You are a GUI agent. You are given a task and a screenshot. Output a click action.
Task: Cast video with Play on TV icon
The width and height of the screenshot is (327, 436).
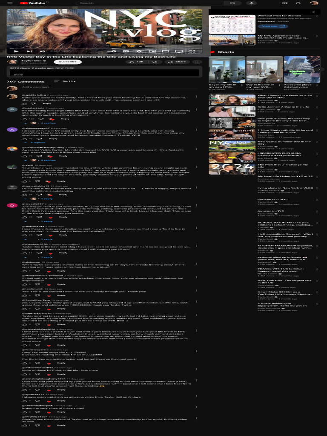(179, 51)
